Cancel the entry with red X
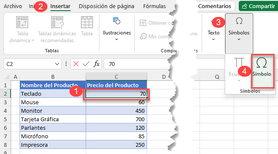 click(x=76, y=64)
